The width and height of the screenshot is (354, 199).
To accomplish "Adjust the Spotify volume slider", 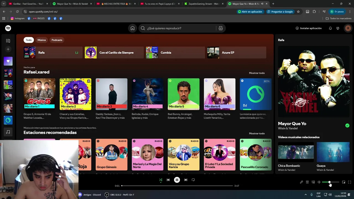I will (330, 182).
